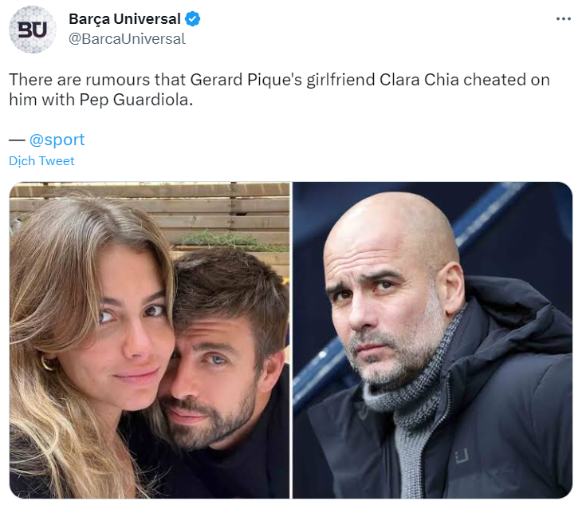Click Dịch Tweet to translate

coord(41,161)
